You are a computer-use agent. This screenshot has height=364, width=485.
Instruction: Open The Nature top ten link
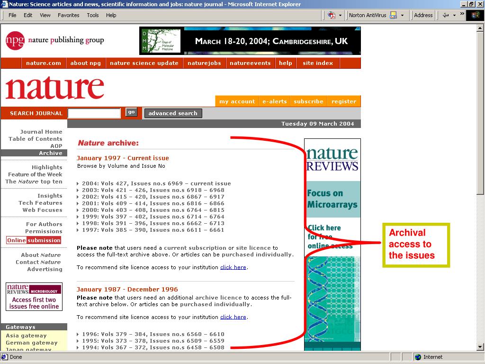[x=34, y=182]
